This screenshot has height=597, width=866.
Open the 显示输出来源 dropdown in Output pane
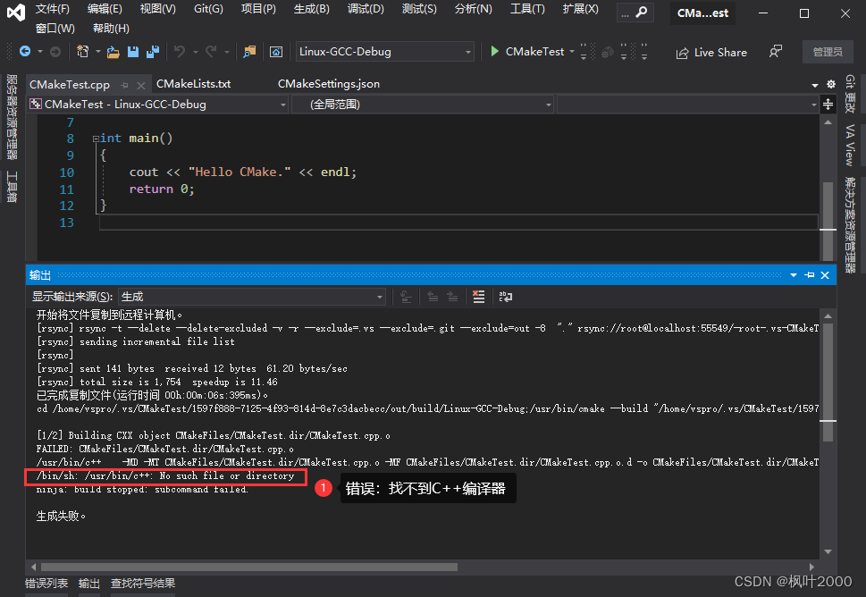coord(379,296)
